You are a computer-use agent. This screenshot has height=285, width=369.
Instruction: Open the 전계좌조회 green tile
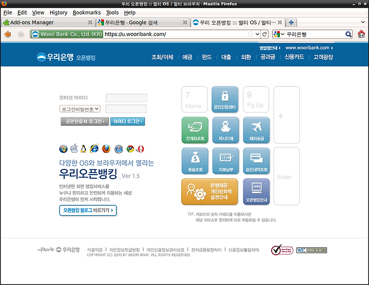coord(195,130)
